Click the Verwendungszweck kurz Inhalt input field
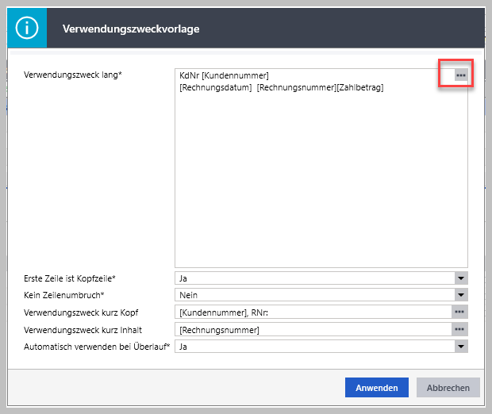Screen dimensions: 492x414 coord(313,329)
